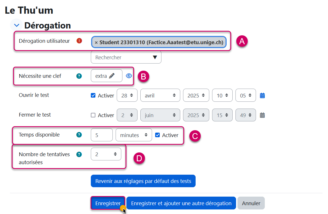
Task: Click the pencil edit icon for the key
Action: [112, 76]
